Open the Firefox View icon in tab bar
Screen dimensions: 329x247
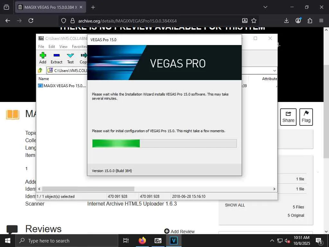pyautogui.click(x=6, y=7)
